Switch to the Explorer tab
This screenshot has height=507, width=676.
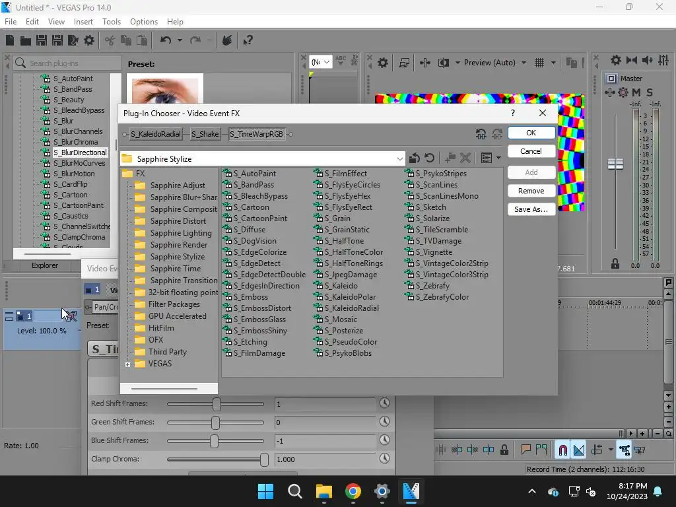tap(45, 265)
